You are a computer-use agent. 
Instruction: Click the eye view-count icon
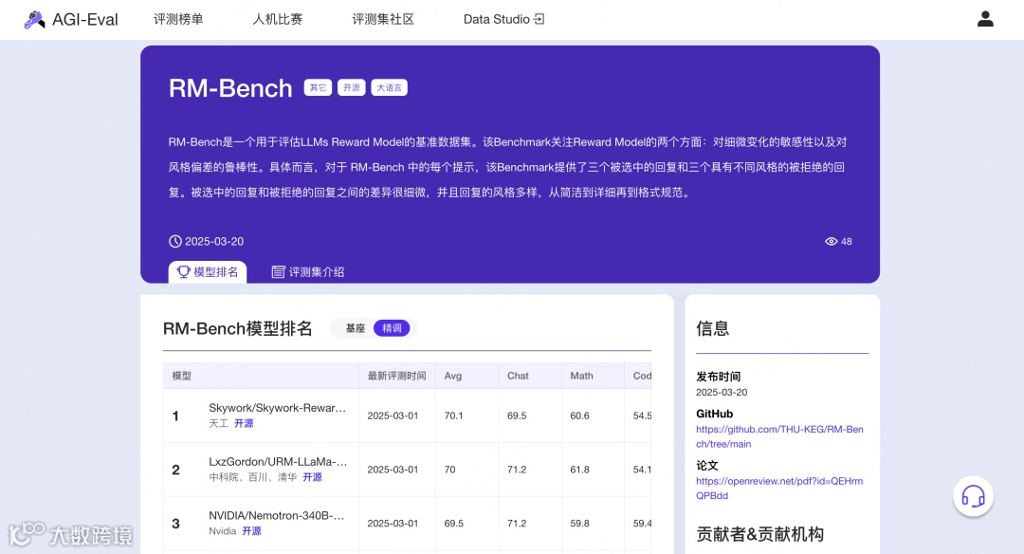tap(831, 241)
